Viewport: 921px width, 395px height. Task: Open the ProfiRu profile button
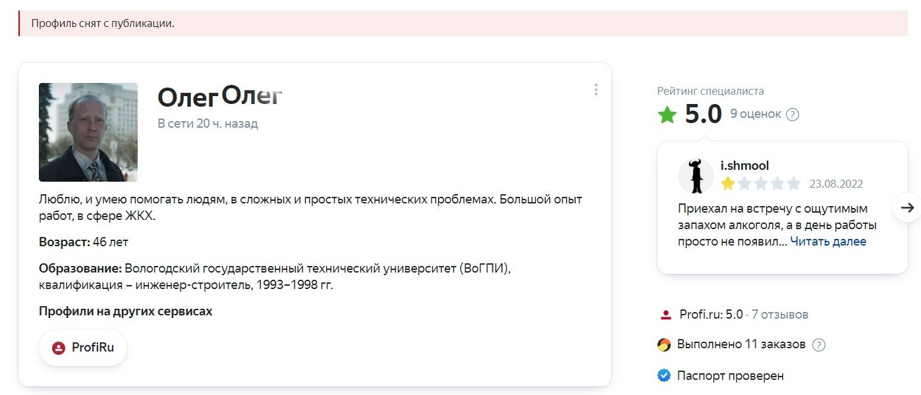pyautogui.click(x=83, y=348)
